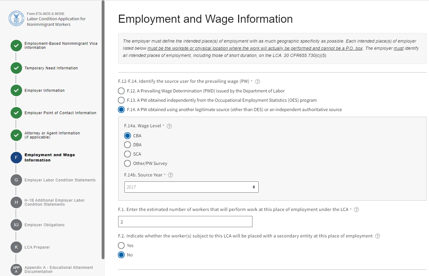Open the Source Year dropdown
The height and width of the screenshot is (276, 429).
[191, 187]
